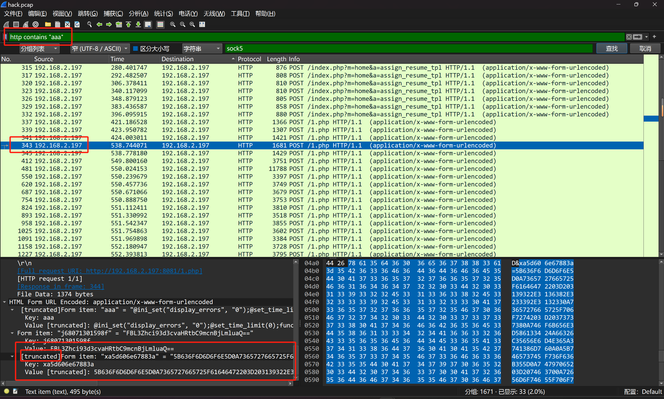
Task: Click the hex pane vertical scrollbar thumb
Action: click(x=661, y=356)
